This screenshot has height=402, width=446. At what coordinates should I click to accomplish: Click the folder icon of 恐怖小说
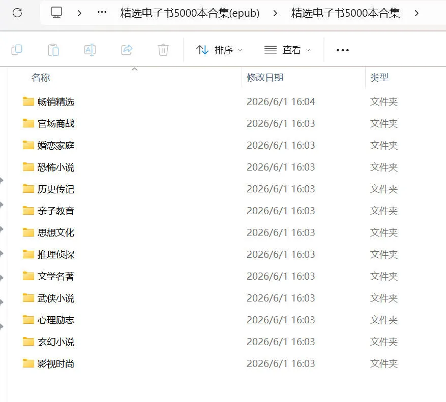pyautogui.click(x=28, y=166)
